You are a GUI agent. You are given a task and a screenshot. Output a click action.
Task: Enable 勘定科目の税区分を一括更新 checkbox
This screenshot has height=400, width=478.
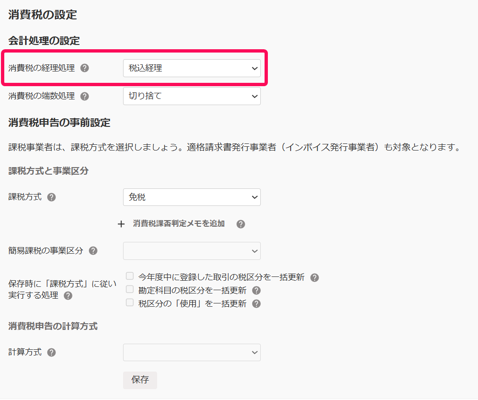coord(130,289)
